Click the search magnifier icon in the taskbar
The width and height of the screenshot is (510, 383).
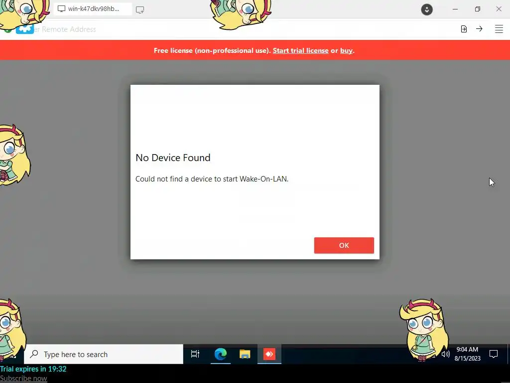click(x=34, y=354)
